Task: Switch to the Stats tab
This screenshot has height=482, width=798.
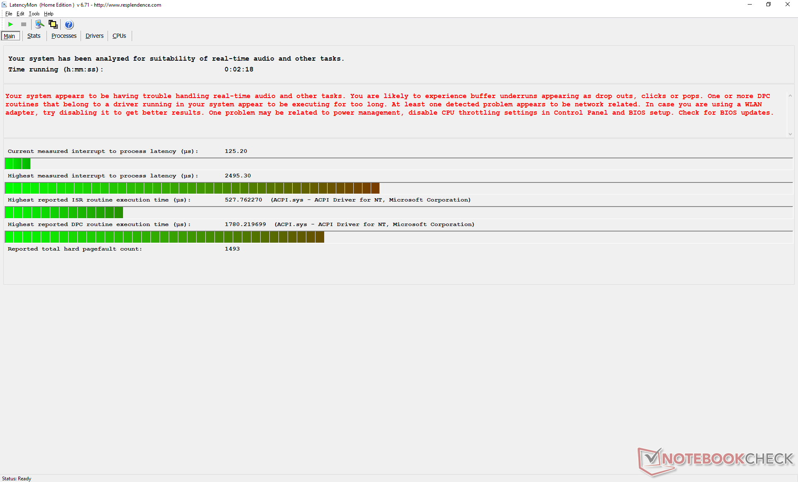Action: point(34,36)
